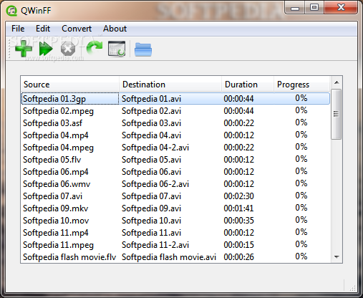This screenshot has height=298, width=363.
Task: Click destination Softpedia 01.avi
Action: point(151,99)
